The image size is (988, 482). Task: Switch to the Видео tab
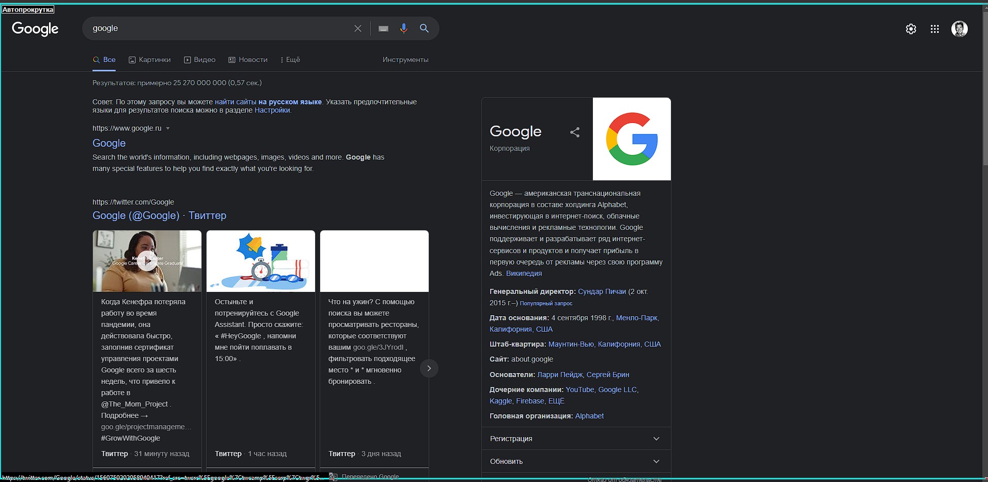coord(199,60)
